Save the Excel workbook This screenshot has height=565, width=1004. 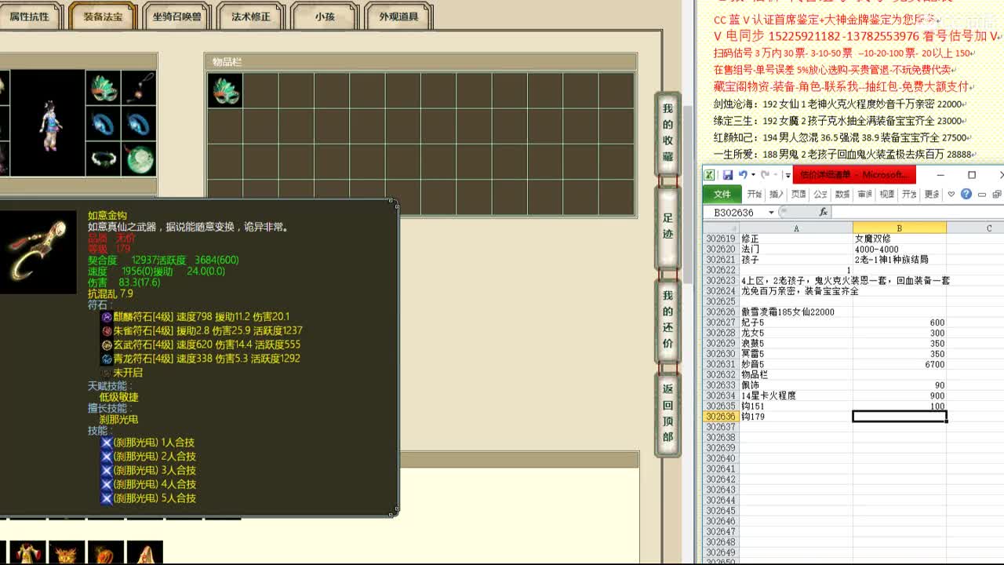[x=728, y=175]
